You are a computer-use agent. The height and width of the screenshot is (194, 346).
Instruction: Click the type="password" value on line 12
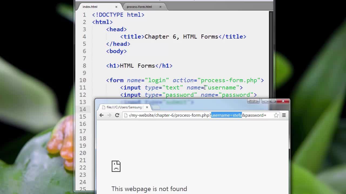[x=179, y=95]
